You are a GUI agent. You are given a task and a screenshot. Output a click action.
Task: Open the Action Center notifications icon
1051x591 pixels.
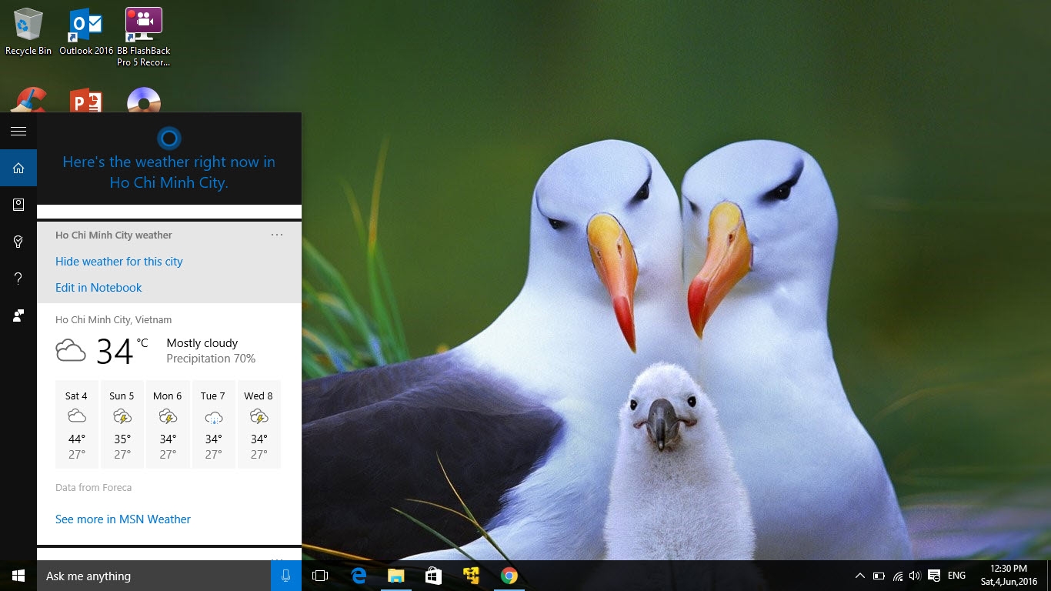(934, 576)
